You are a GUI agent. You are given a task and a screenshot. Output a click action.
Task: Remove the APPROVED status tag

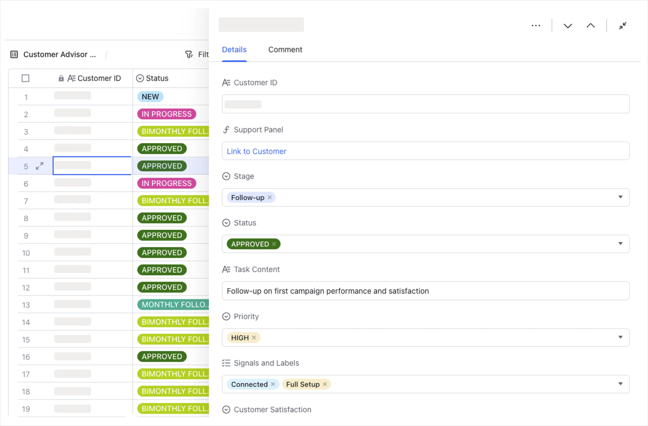274,244
